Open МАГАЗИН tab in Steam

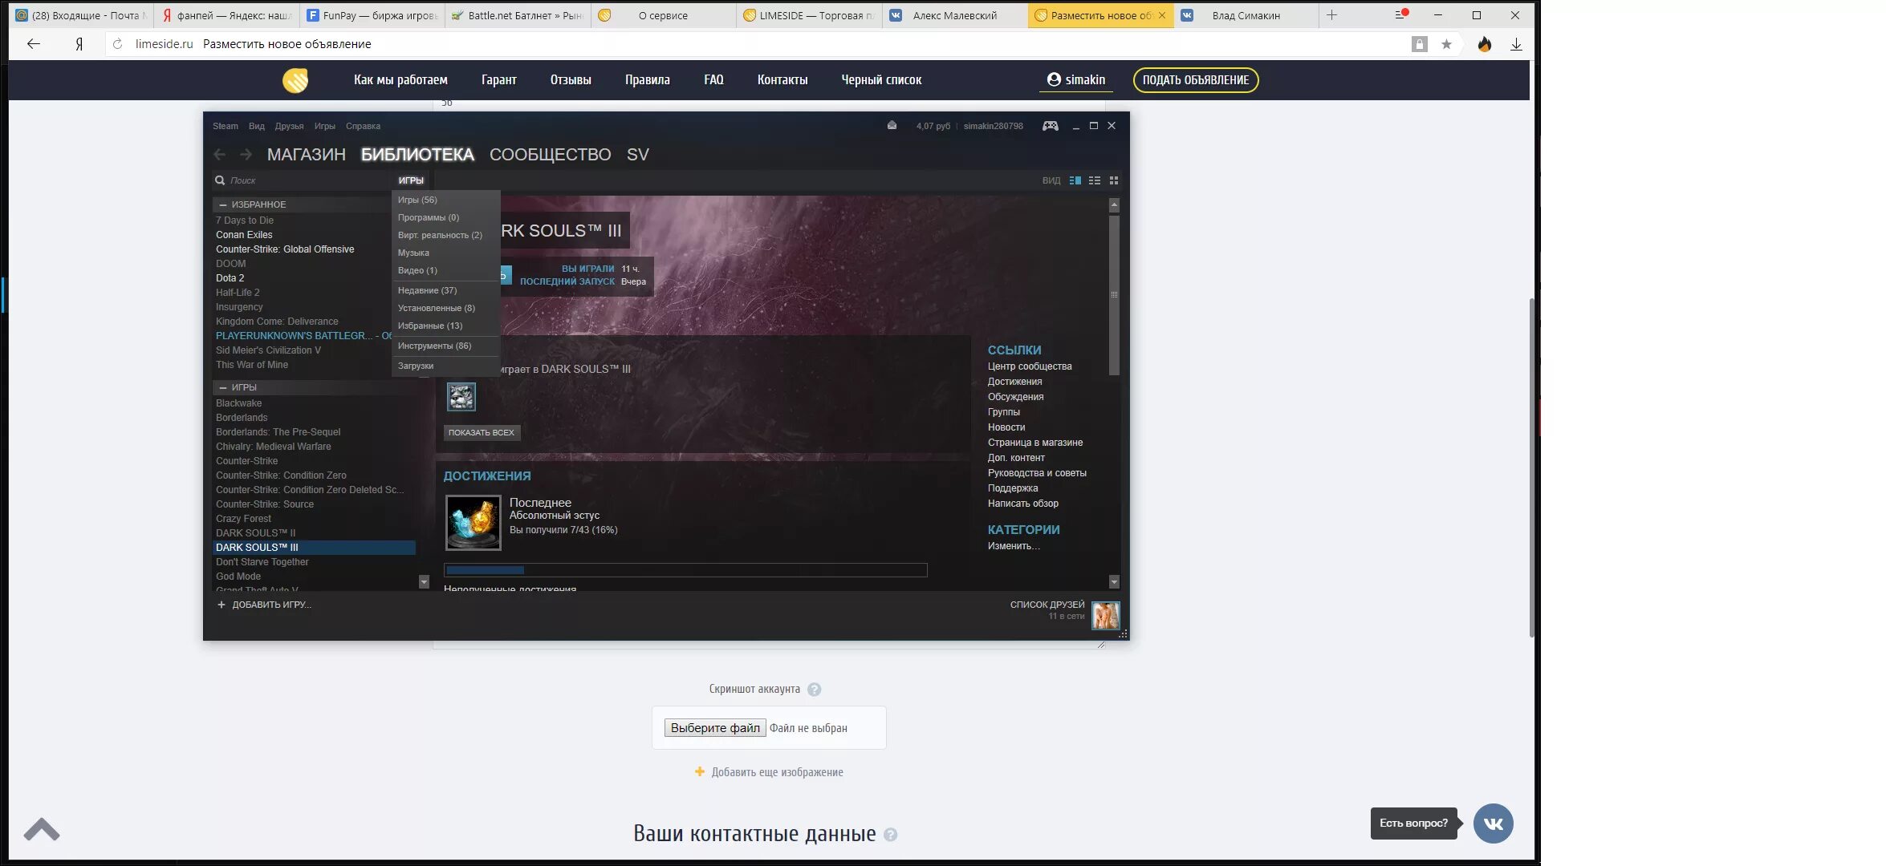(x=306, y=154)
